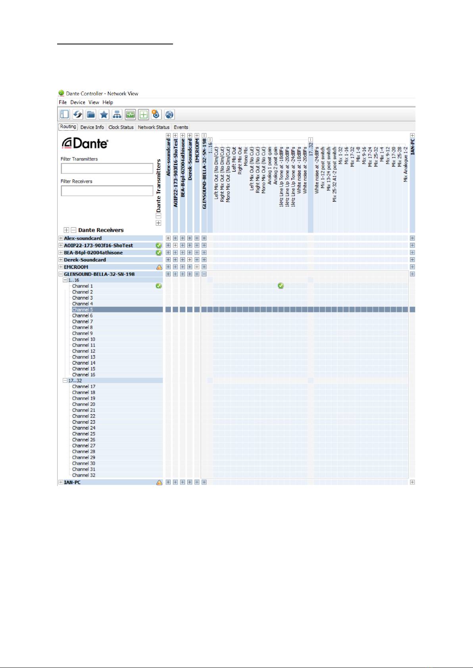Switch to the Device Info tab
Viewport: 473px width, 668px height.
coord(92,127)
